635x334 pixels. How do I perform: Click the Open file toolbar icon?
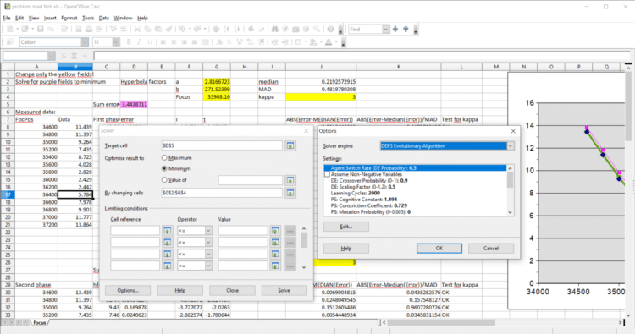click(25, 29)
